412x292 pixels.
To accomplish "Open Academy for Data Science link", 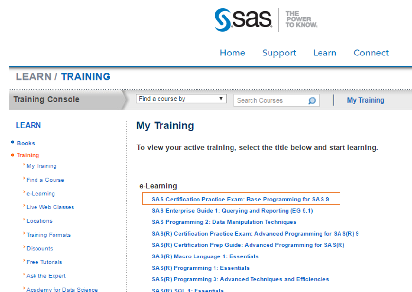I will coord(62,289).
